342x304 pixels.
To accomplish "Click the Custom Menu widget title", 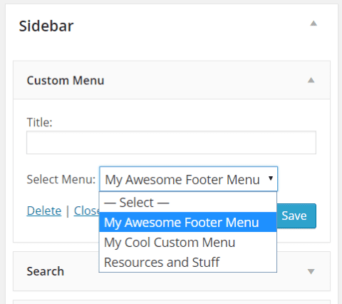I will pyautogui.click(x=66, y=81).
